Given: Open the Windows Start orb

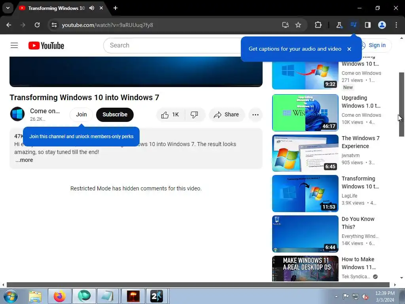Looking at the screenshot, I should point(10,296).
